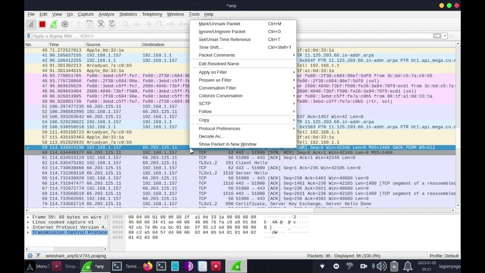Switch to the Terminal taskbar window button
Image resolution: width=485 pixels, height=273 pixels.
pyautogui.click(x=127, y=266)
